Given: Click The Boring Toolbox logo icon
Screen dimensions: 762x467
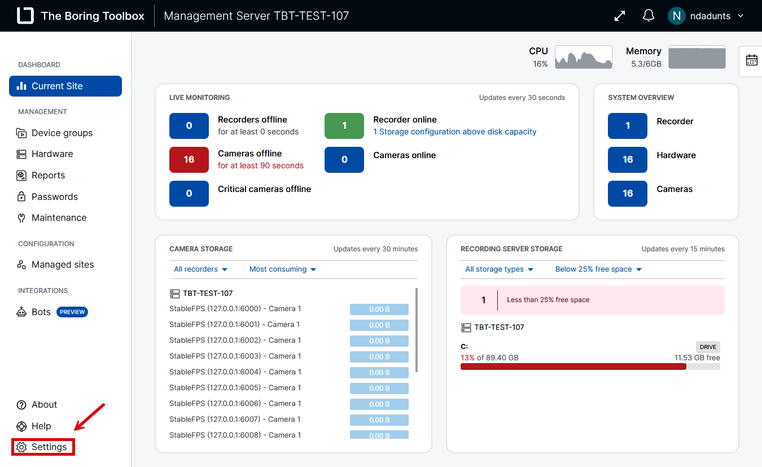Looking at the screenshot, I should [x=25, y=16].
